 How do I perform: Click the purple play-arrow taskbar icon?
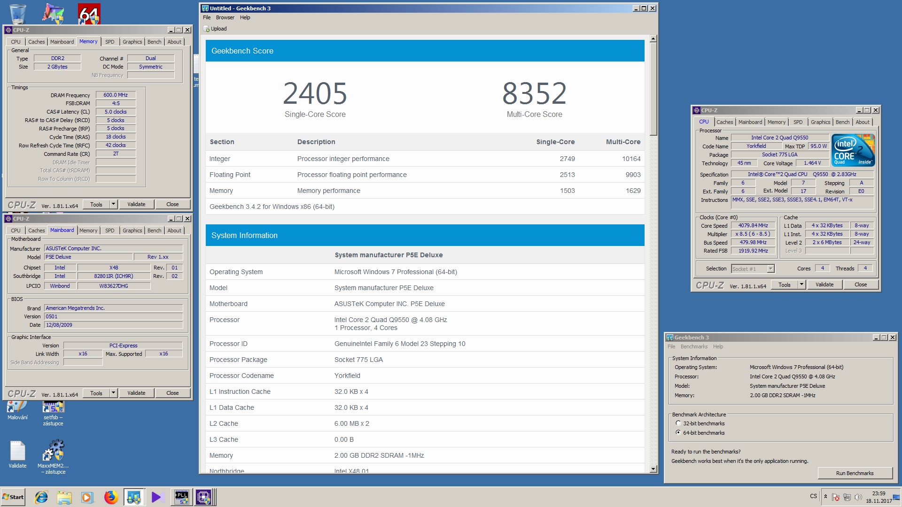tap(157, 497)
